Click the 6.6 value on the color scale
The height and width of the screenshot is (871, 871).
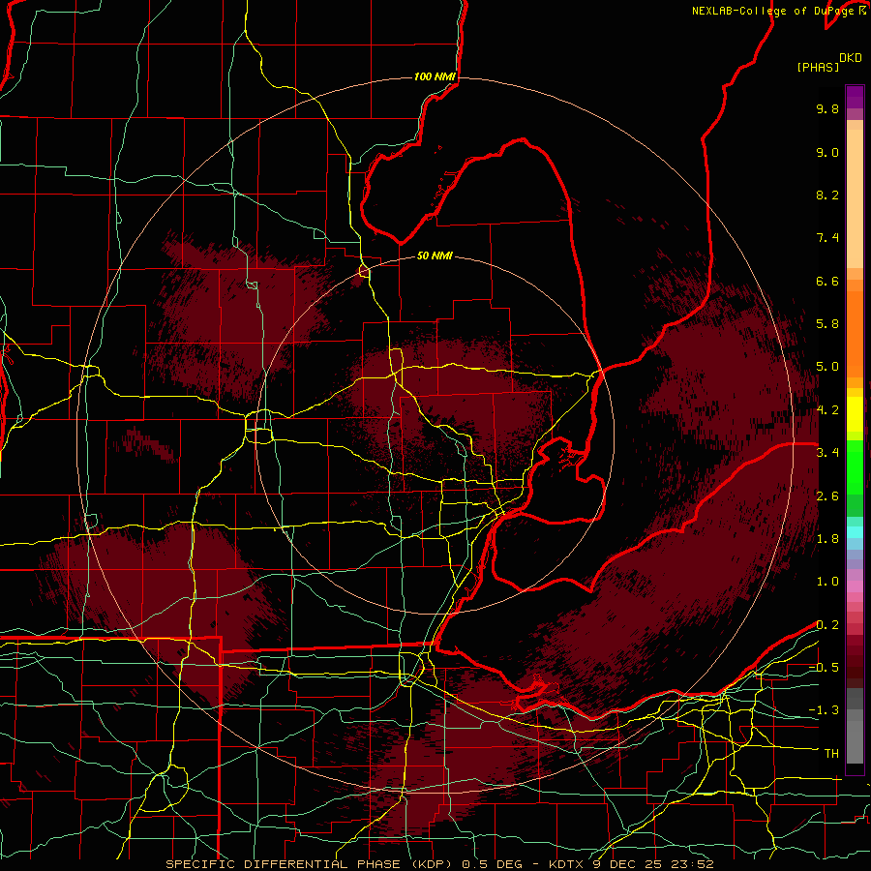(x=827, y=281)
